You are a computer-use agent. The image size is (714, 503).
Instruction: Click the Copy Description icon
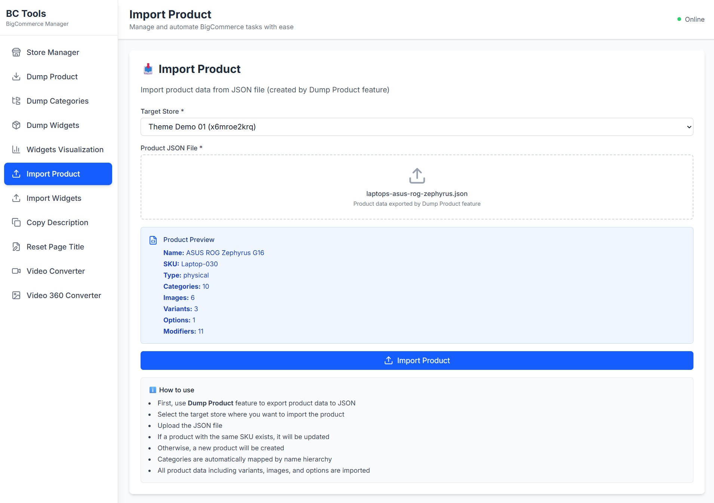pos(16,222)
